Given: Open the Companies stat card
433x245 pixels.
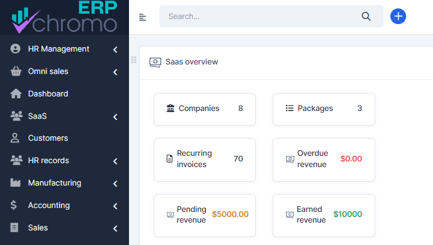Looking at the screenshot, I should click(x=204, y=109).
